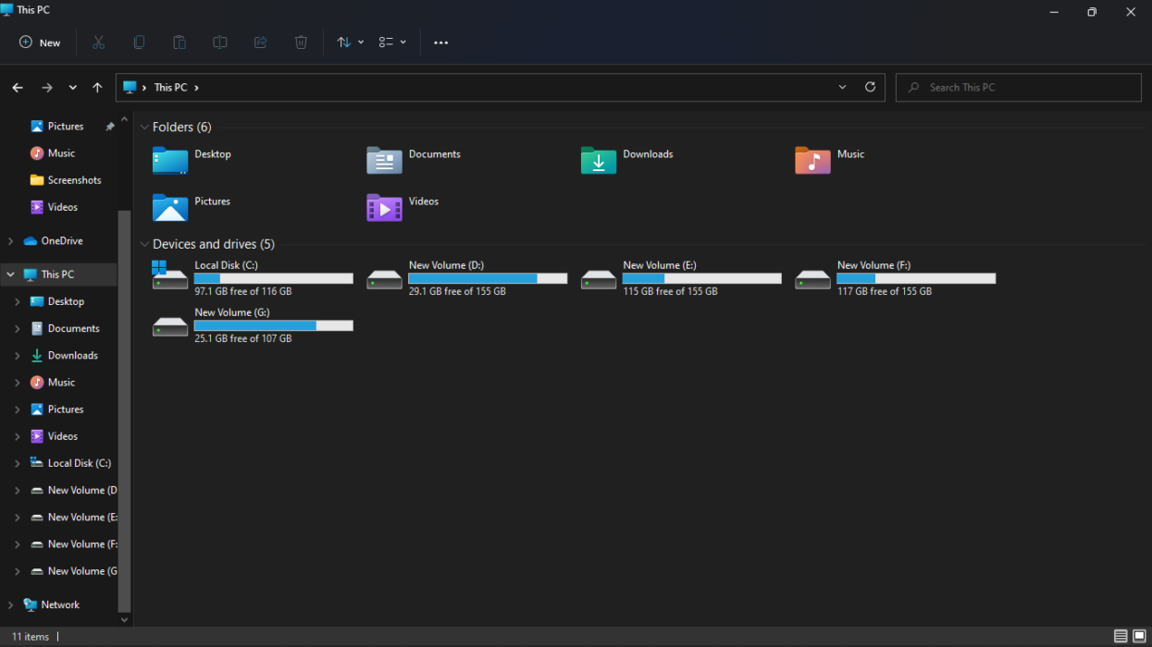Image resolution: width=1152 pixels, height=647 pixels.
Task: Select the New Volume (D:) drive icon
Action: [x=384, y=278]
